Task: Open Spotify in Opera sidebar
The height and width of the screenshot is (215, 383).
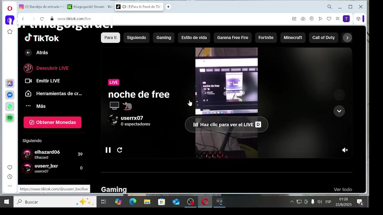Action: [x=10, y=118]
